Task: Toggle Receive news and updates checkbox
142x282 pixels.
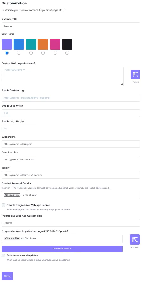Action: click(3, 255)
